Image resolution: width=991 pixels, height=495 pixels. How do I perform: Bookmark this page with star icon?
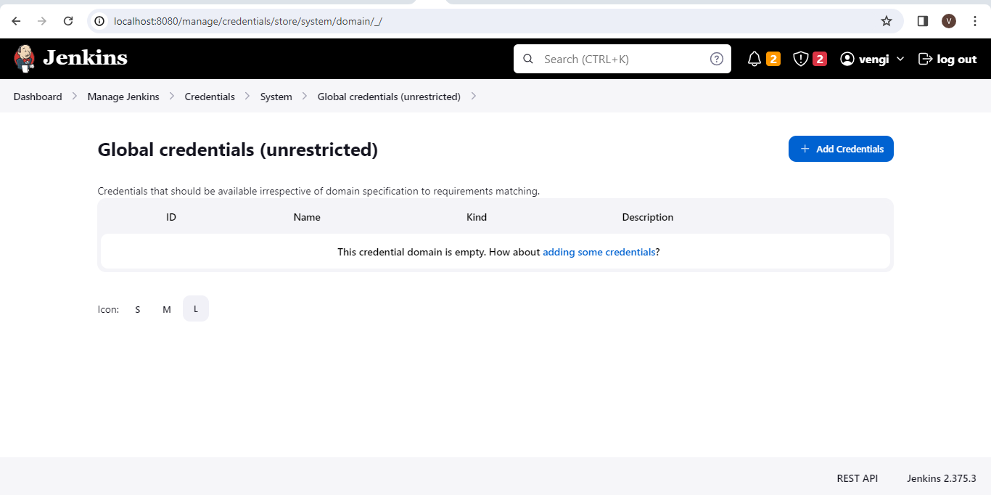pos(887,21)
